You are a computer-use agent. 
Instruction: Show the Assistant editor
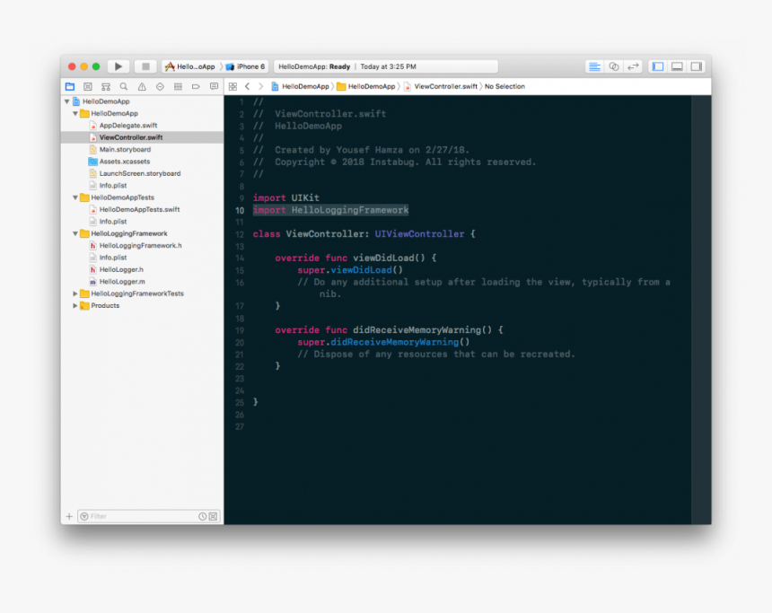[x=613, y=66]
